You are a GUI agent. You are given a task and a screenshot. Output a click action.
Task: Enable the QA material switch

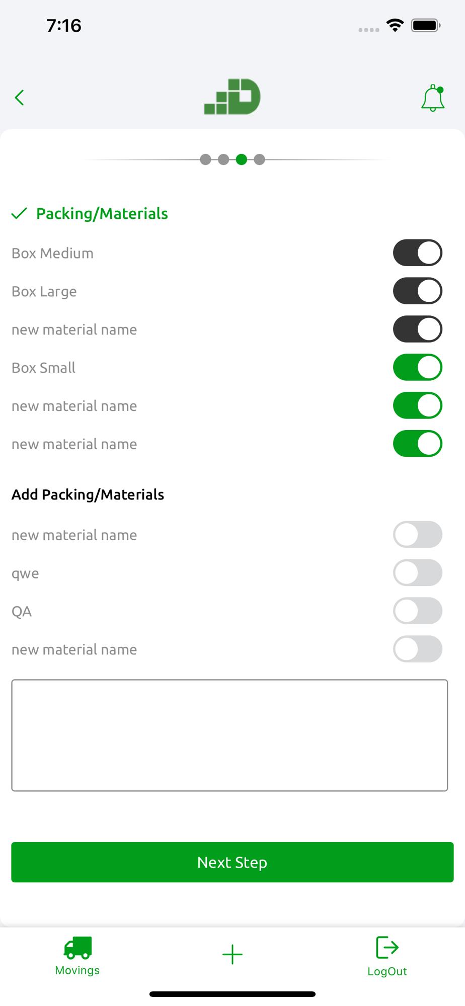418,611
